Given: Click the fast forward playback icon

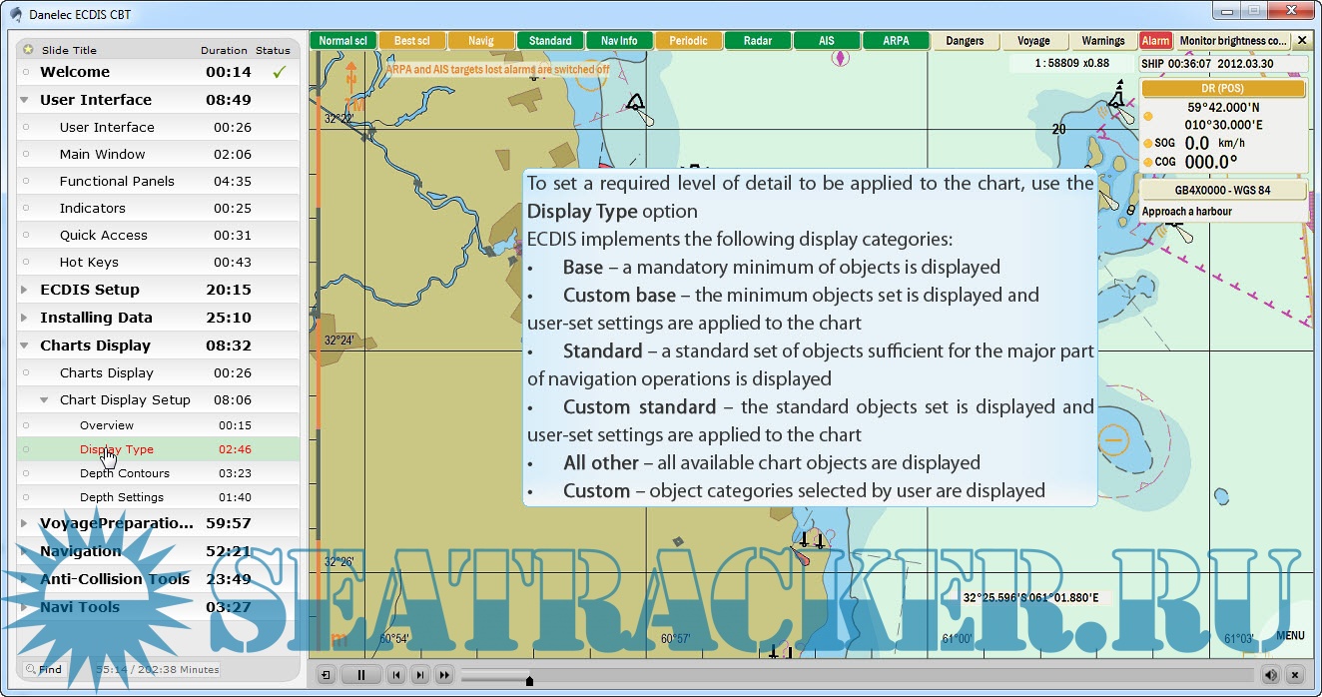Looking at the screenshot, I should tap(444, 675).
